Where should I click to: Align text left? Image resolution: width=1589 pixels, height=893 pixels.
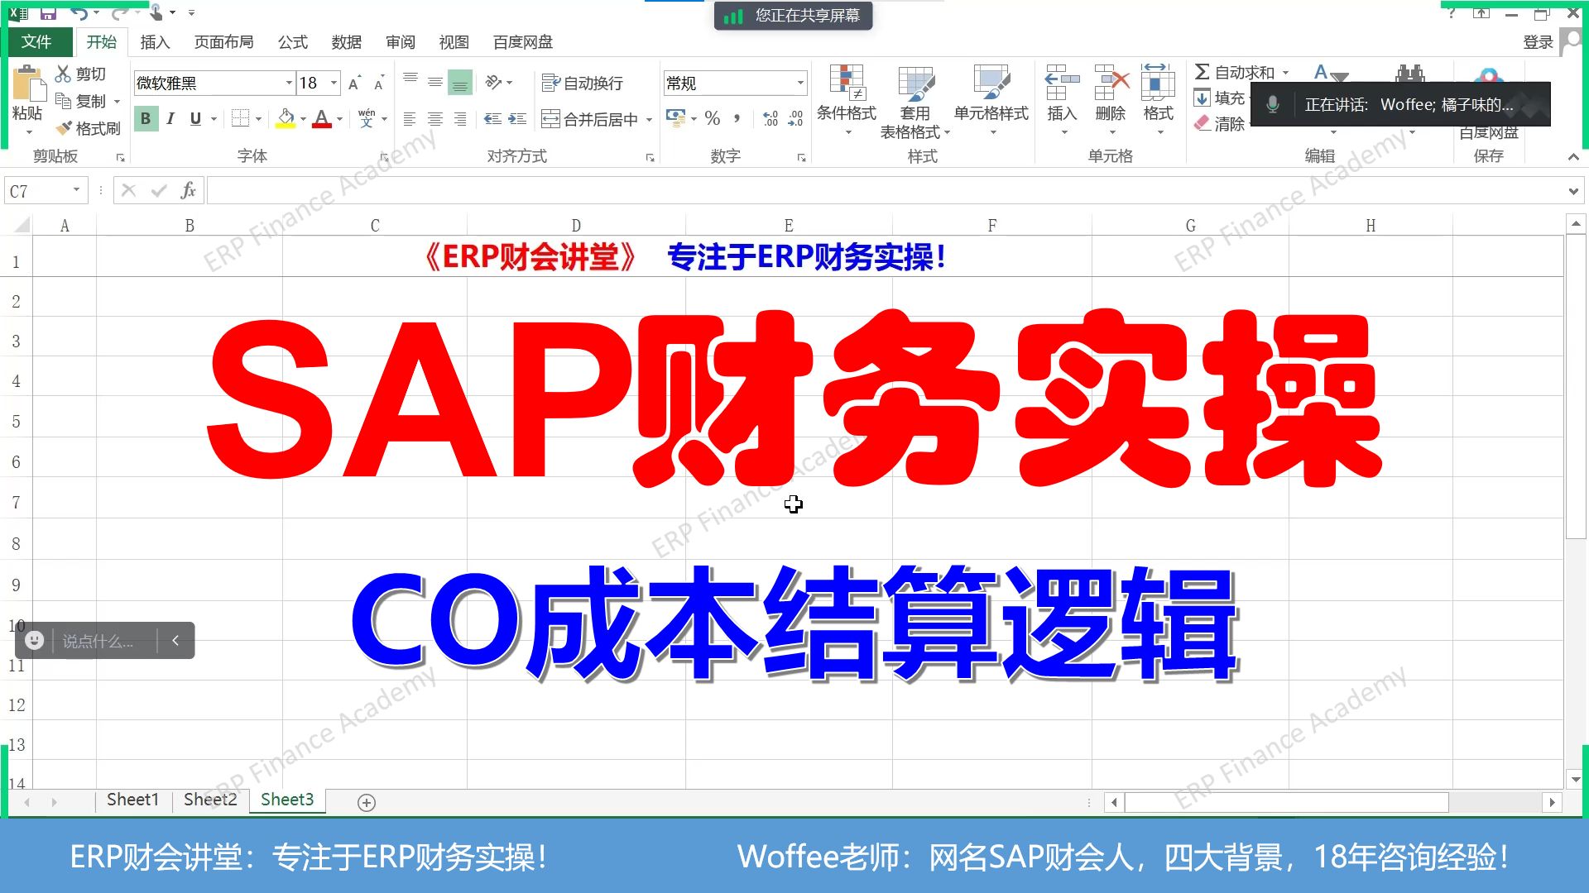[410, 119]
